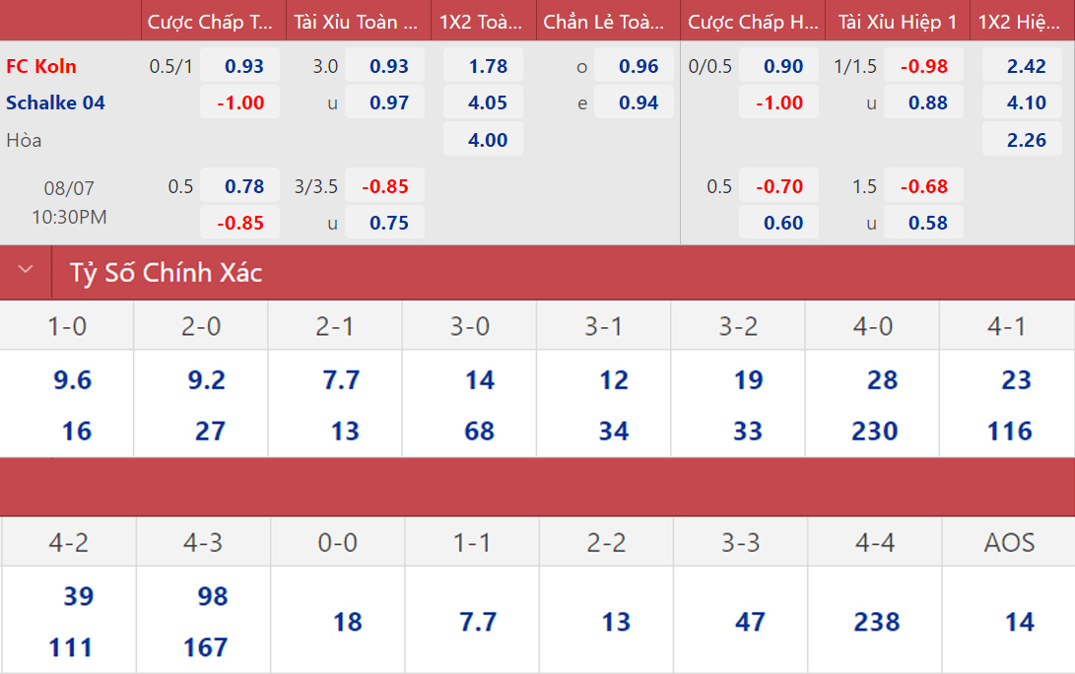Bet on odd total goals 0.96
This screenshot has width=1075, height=674.
pyautogui.click(x=638, y=66)
